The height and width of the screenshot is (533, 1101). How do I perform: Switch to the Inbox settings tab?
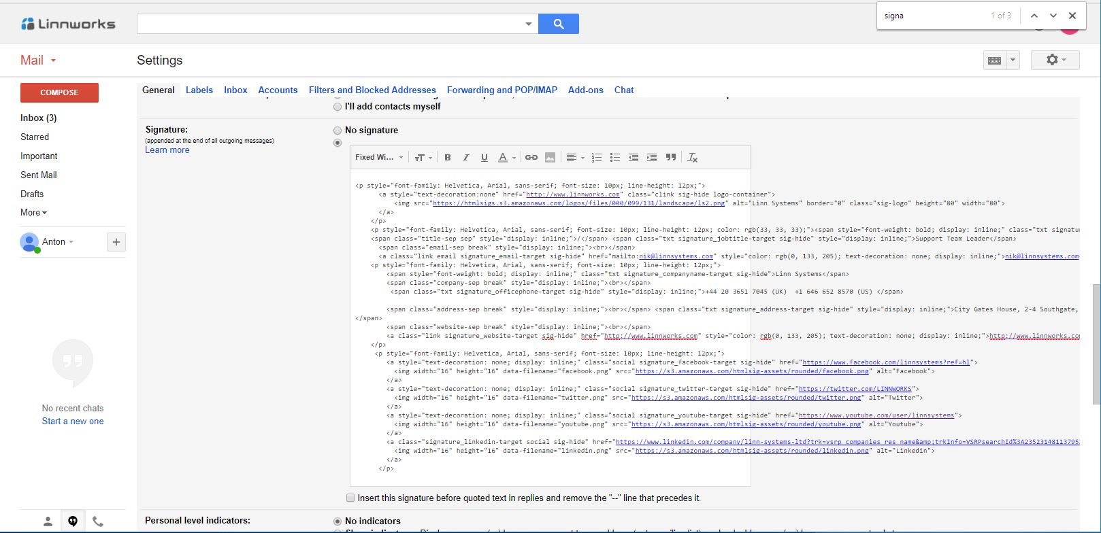click(x=235, y=90)
